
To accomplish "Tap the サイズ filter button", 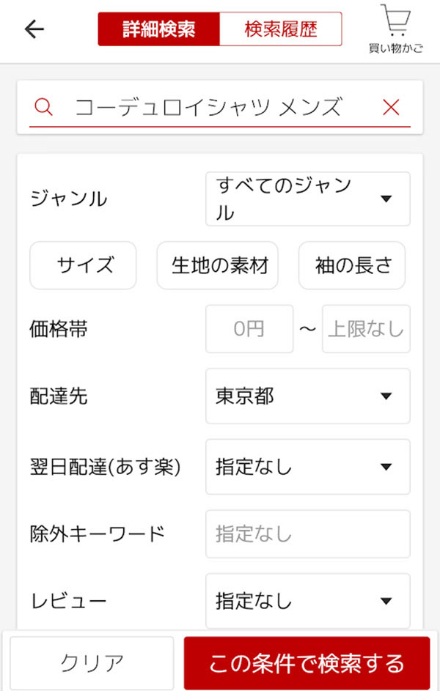I will (84, 265).
